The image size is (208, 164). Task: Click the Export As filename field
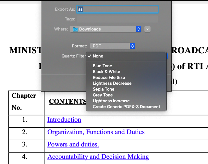pyautogui.click(x=117, y=9)
